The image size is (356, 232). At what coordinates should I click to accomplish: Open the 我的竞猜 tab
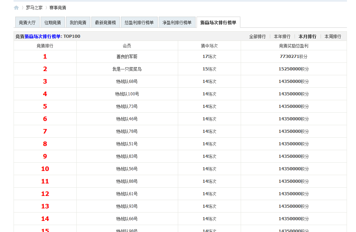tap(78, 22)
